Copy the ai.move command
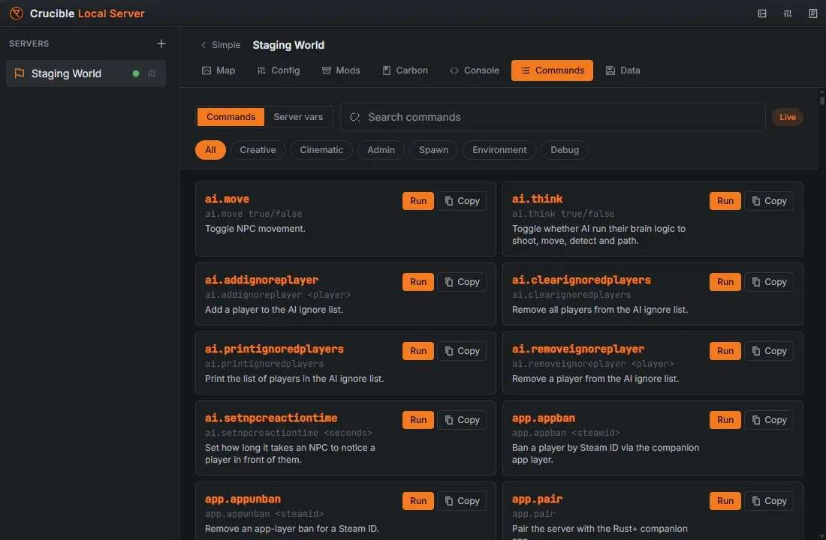The height and width of the screenshot is (540, 826). 462,200
